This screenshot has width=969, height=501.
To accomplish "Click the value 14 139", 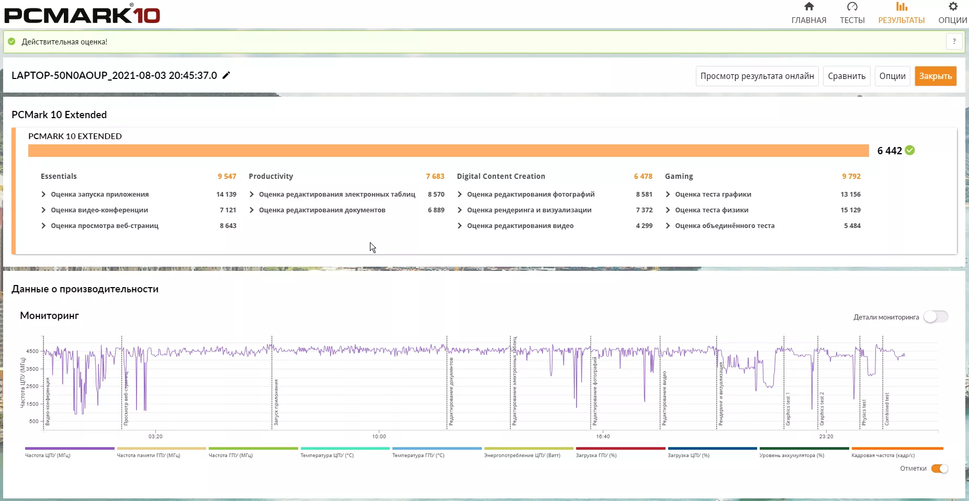I will 227,195.
